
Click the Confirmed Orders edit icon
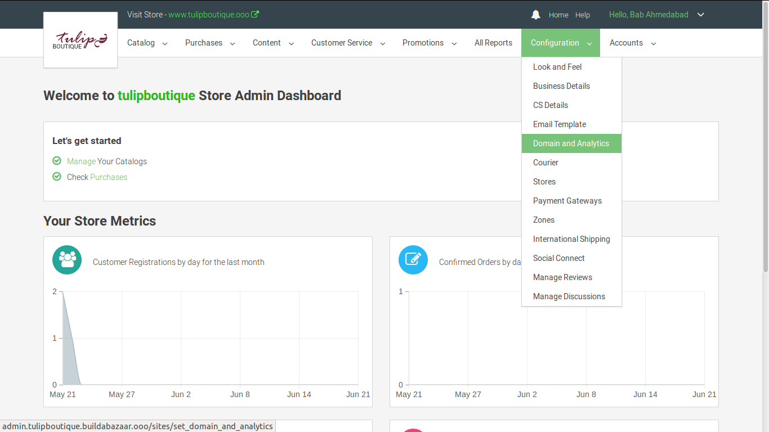coord(413,260)
